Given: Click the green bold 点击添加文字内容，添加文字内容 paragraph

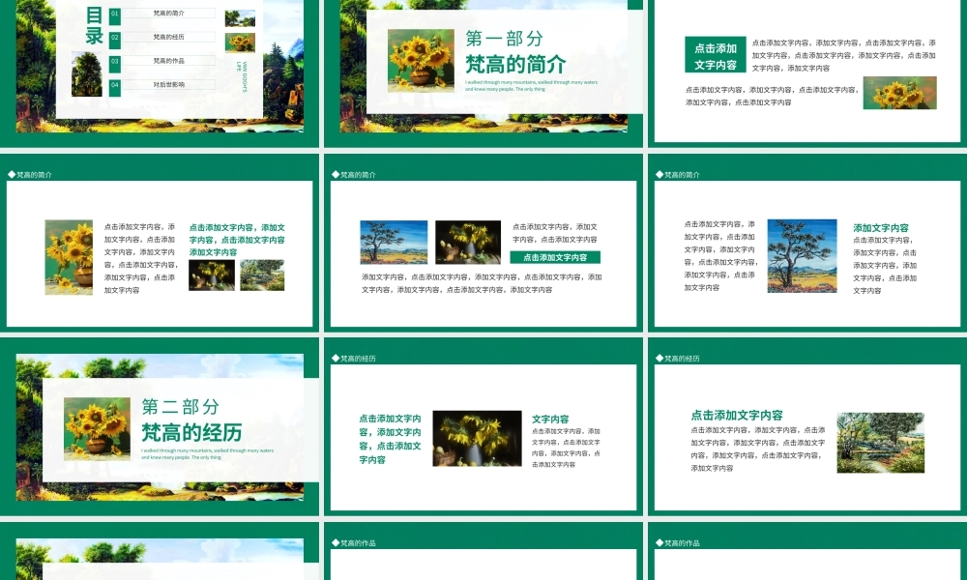Looking at the screenshot, I should (237, 240).
